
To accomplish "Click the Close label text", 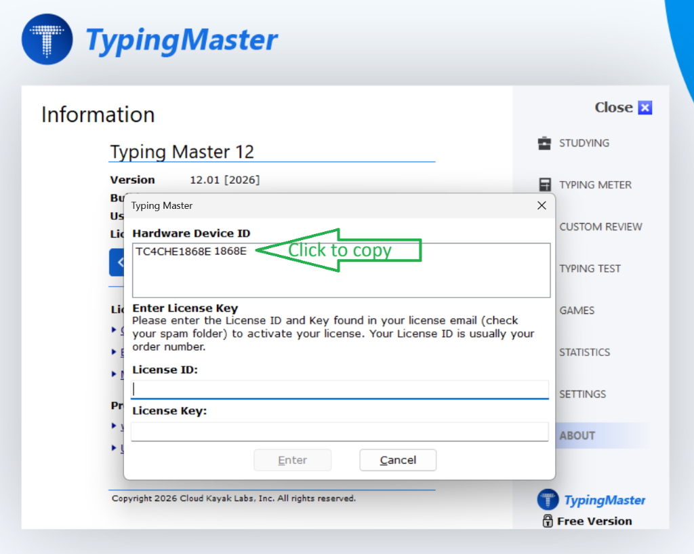I will (x=613, y=107).
